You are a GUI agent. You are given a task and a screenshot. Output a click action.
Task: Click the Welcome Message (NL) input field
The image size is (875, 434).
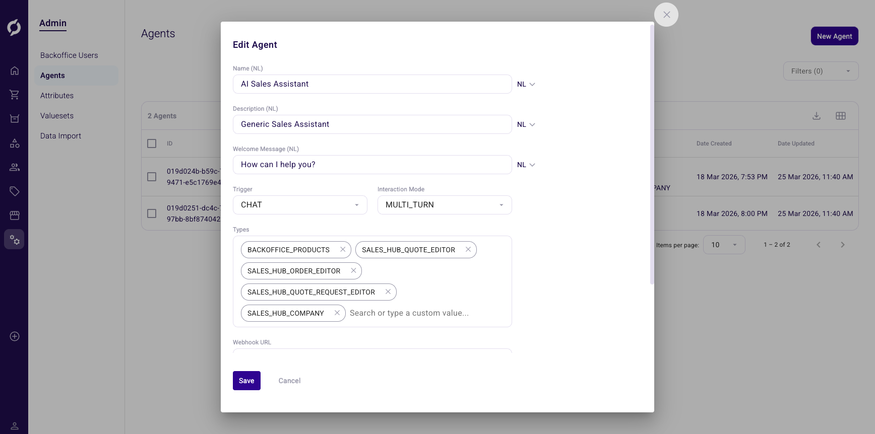372,165
